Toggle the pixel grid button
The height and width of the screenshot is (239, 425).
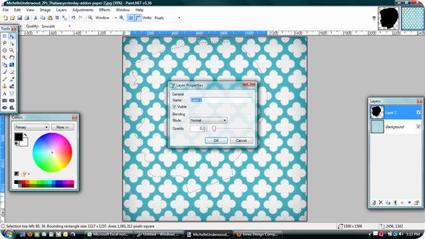coord(131,18)
